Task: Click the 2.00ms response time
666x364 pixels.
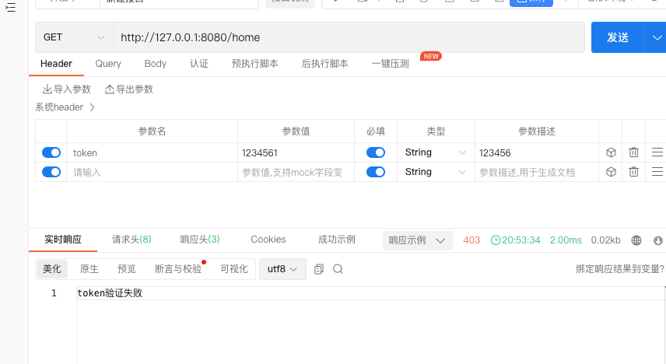Action: [x=566, y=240]
